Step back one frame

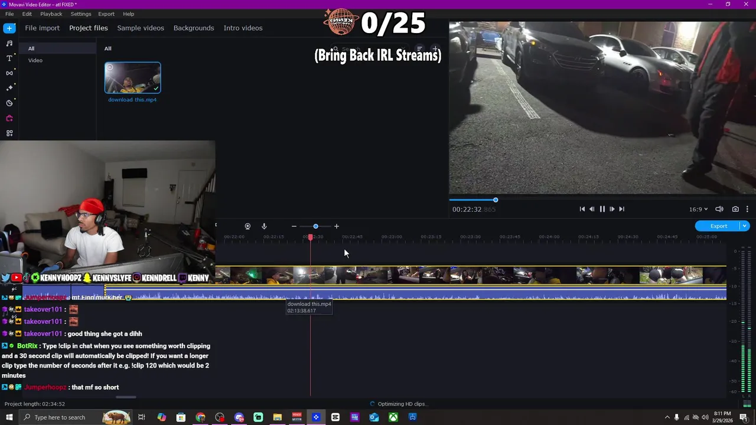[592, 209]
